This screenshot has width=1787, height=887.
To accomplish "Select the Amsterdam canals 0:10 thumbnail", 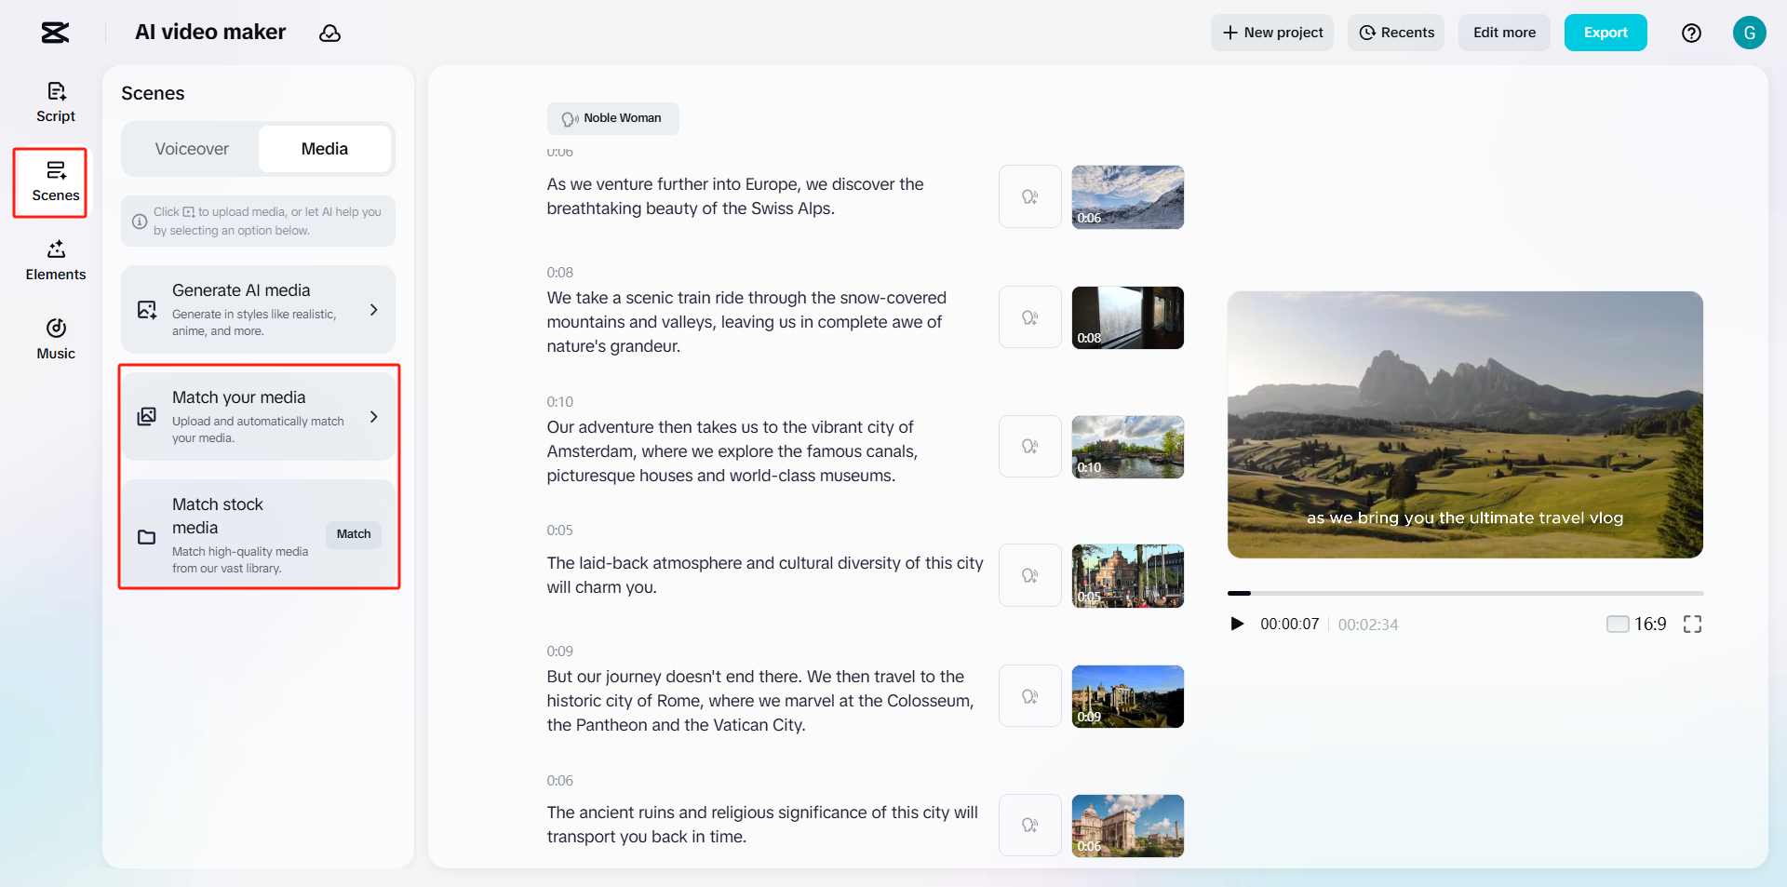I will [1128, 447].
